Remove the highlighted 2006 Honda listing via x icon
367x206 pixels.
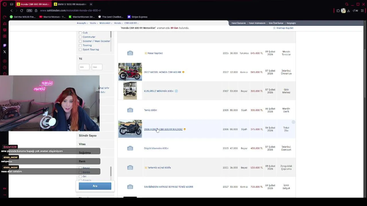[293, 122]
